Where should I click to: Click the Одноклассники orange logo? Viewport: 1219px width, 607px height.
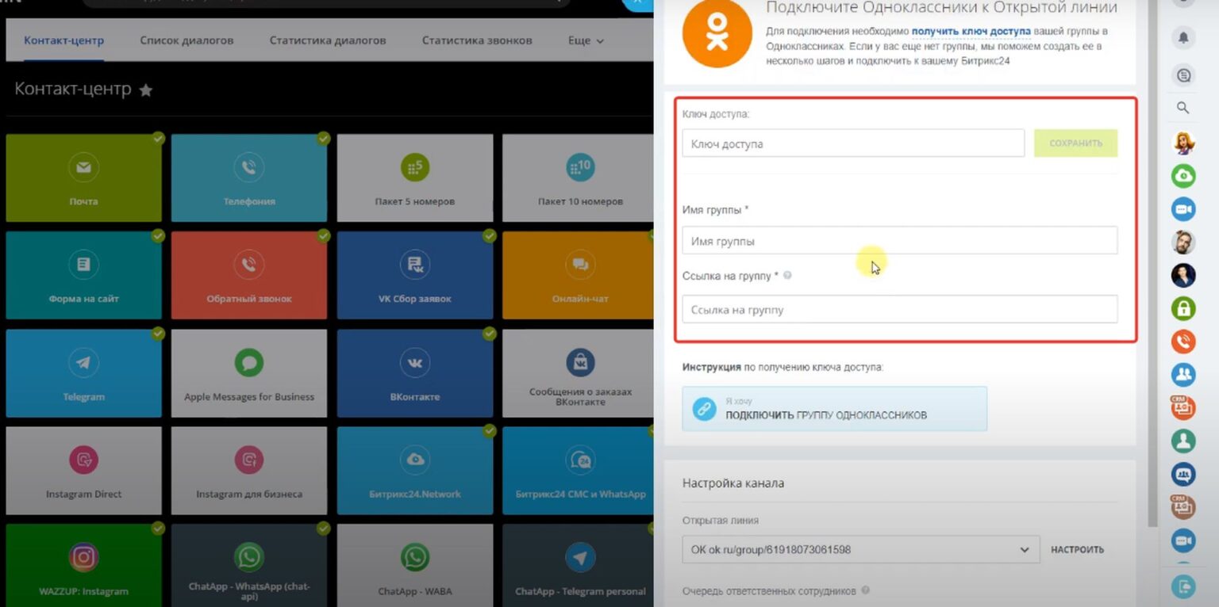tap(717, 34)
